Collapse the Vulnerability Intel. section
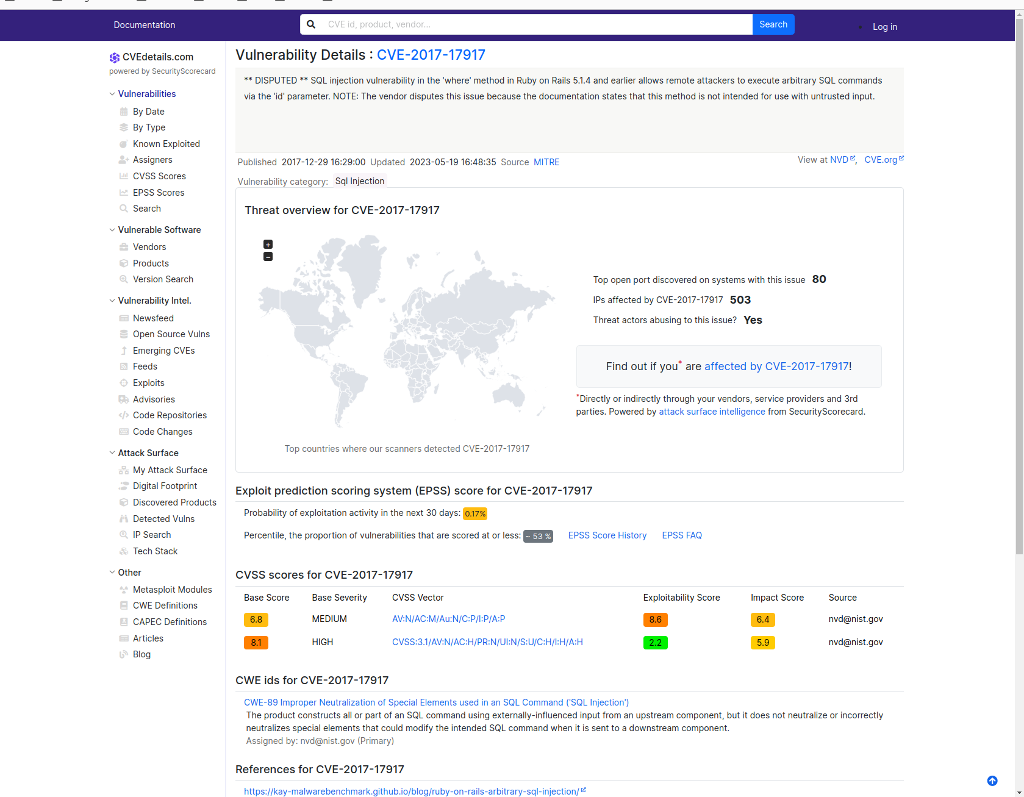This screenshot has width=1024, height=797. 112,301
